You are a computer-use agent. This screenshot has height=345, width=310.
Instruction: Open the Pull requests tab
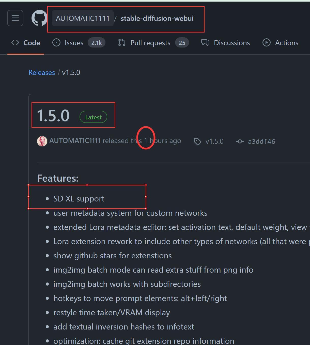pyautogui.click(x=153, y=43)
